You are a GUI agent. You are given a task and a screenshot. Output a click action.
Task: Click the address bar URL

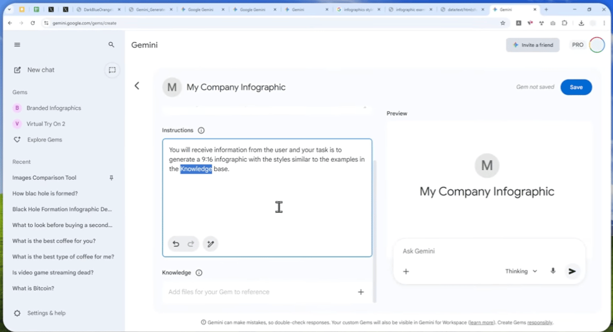(x=85, y=23)
